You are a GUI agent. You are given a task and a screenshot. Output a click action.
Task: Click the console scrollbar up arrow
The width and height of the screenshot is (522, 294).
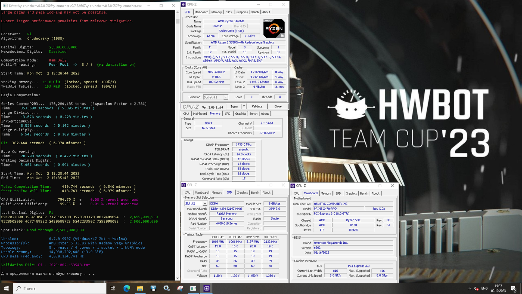[178, 13]
